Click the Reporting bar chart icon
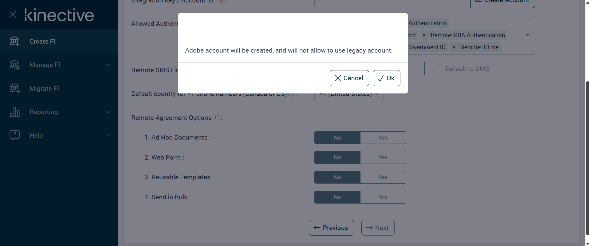 (x=14, y=112)
